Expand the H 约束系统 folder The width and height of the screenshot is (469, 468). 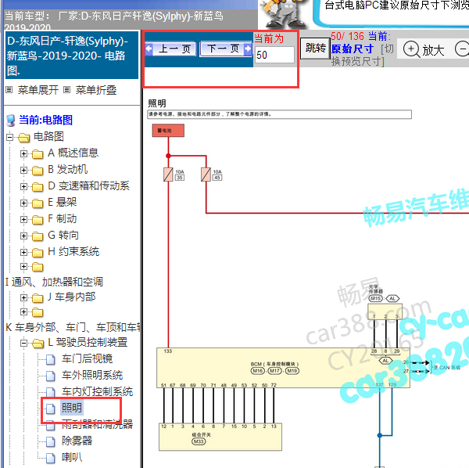(23, 253)
